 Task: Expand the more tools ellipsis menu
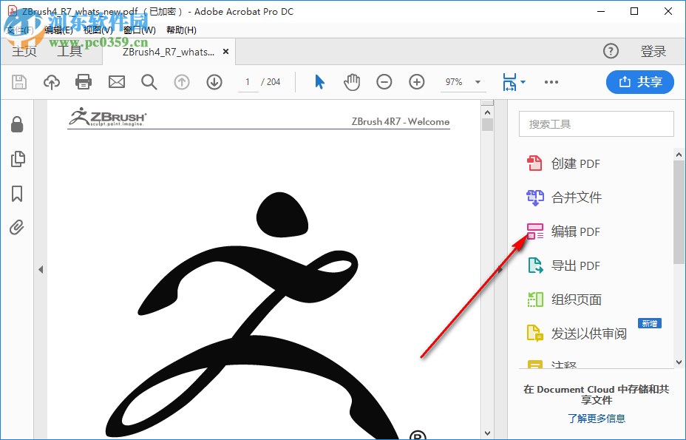click(551, 82)
